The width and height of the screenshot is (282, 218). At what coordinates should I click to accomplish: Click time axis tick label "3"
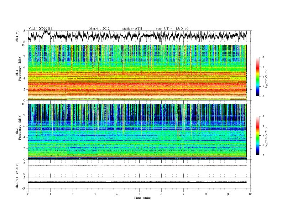click(95, 194)
